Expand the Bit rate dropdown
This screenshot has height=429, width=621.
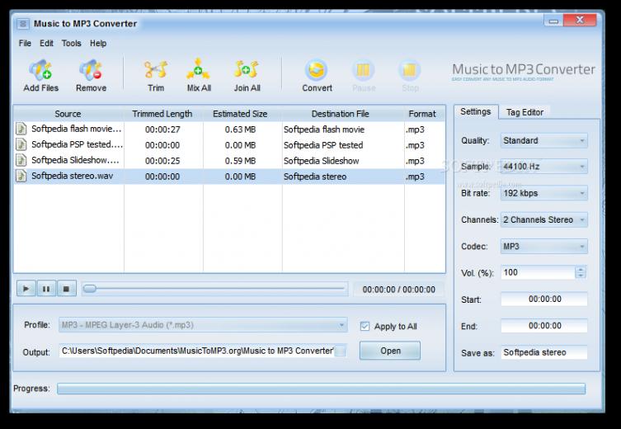pos(543,194)
